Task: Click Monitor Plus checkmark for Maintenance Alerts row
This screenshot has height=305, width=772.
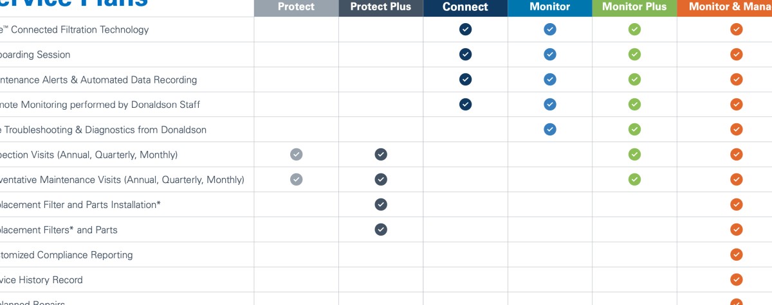Action: [x=634, y=80]
